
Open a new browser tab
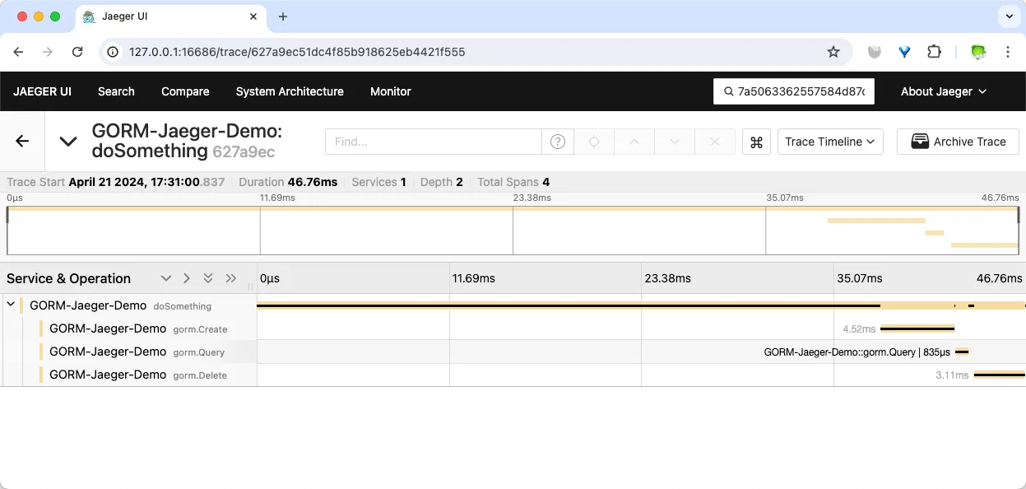tap(283, 16)
